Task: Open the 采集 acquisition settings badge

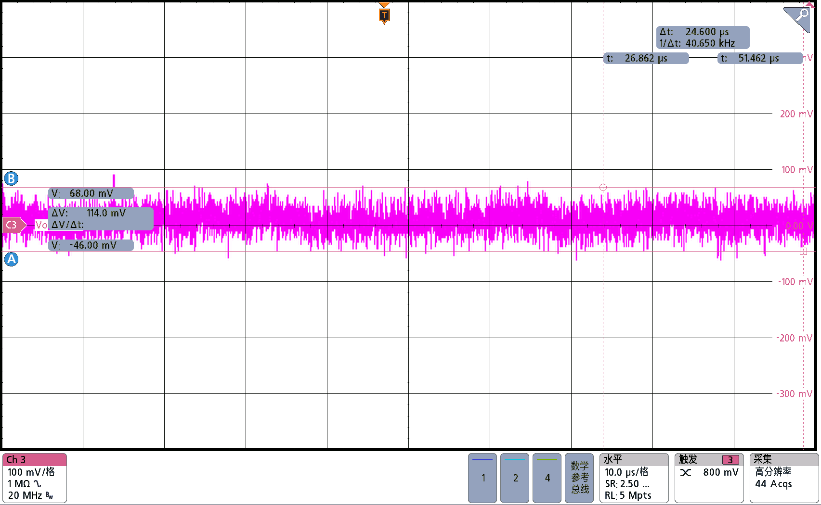Action: pos(784,478)
